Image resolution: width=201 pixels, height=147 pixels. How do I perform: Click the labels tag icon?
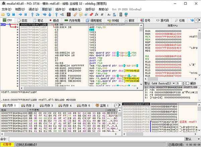click(86, 14)
